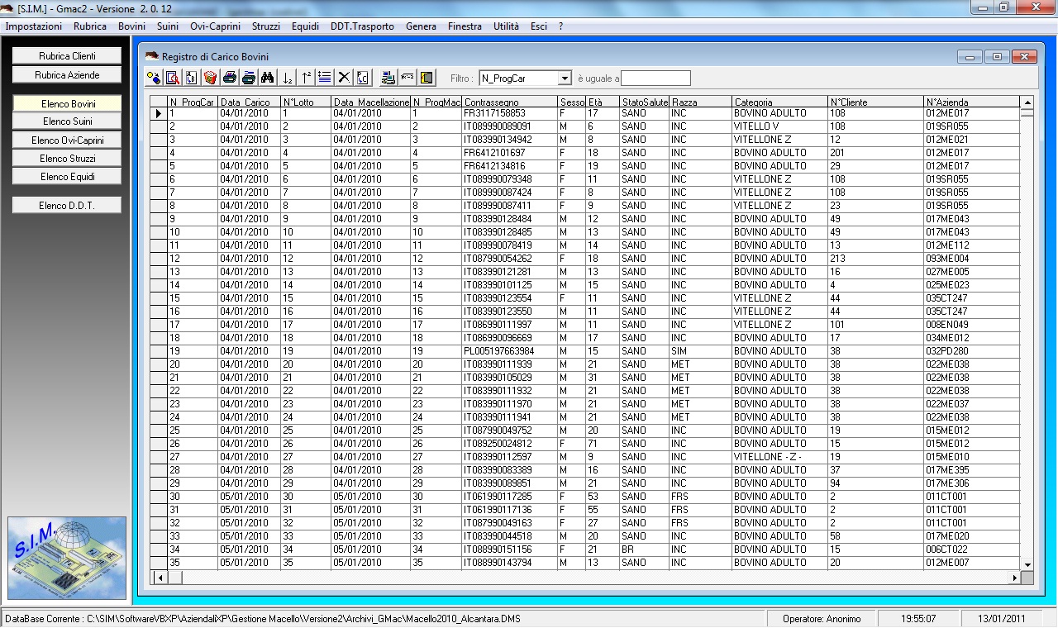Click the binoculars search icon in toolbar
Image resolution: width=1058 pixels, height=628 pixels.
[267, 78]
